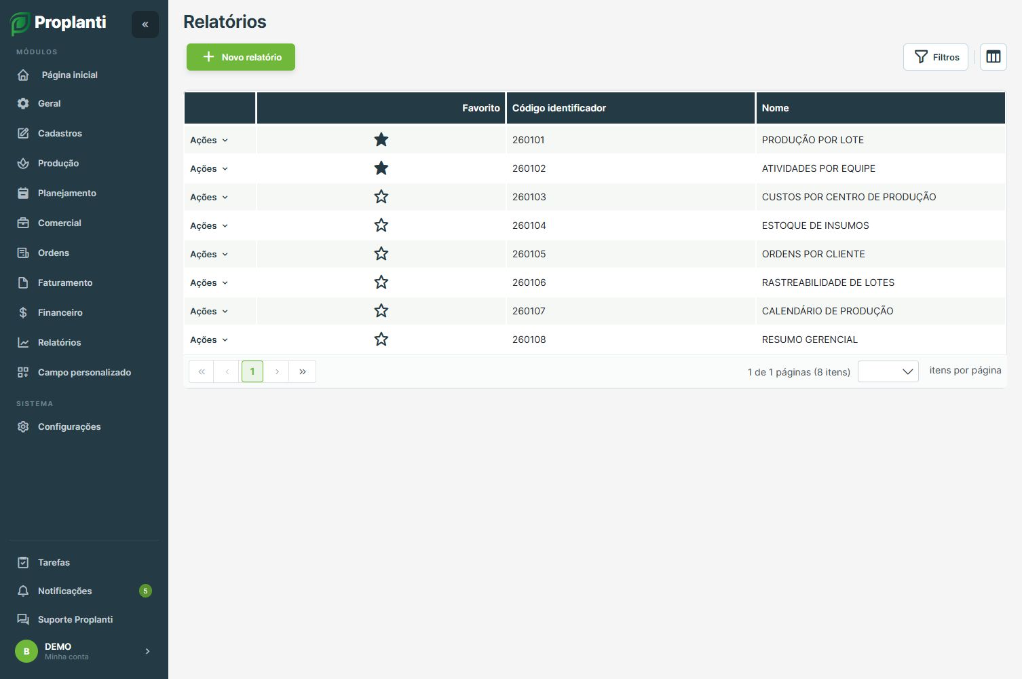
Task: Open Campo personalizado menu item
Action: coord(84,372)
